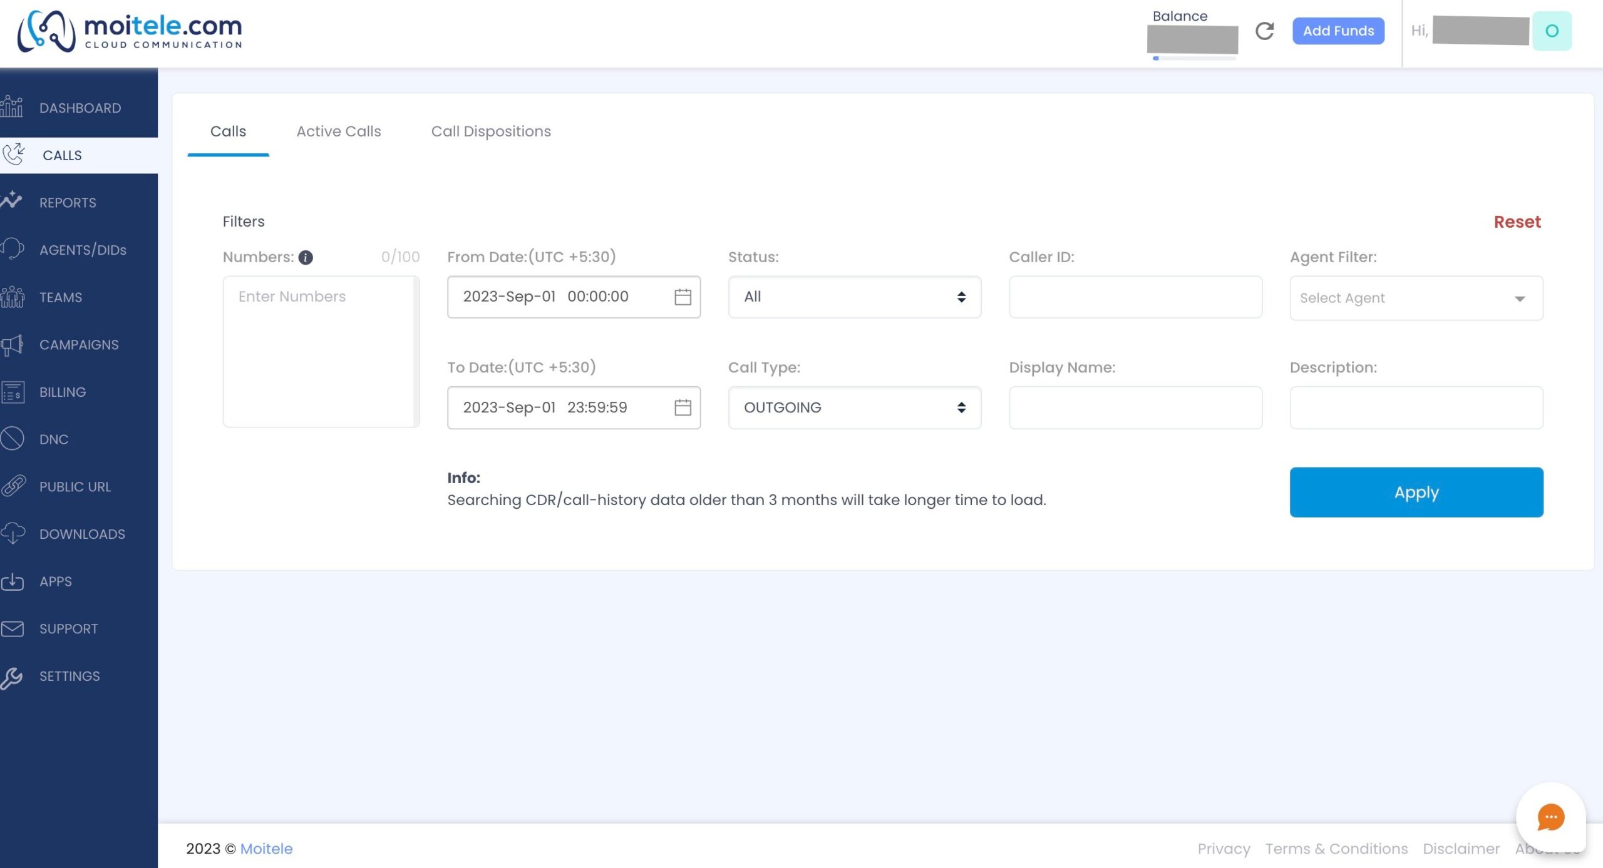Viewport: 1603px width, 868px height.
Task: Open the Disclaimer footer link
Action: tap(1461, 849)
